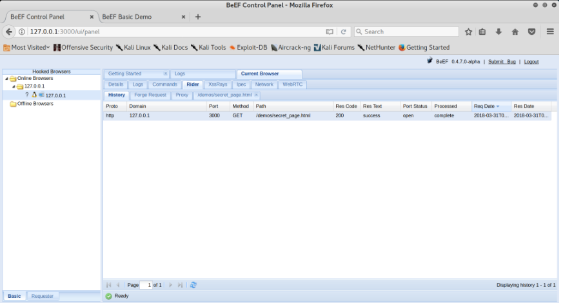Open the WebRTC sub-tab
The height and width of the screenshot is (303, 563).
click(x=292, y=84)
